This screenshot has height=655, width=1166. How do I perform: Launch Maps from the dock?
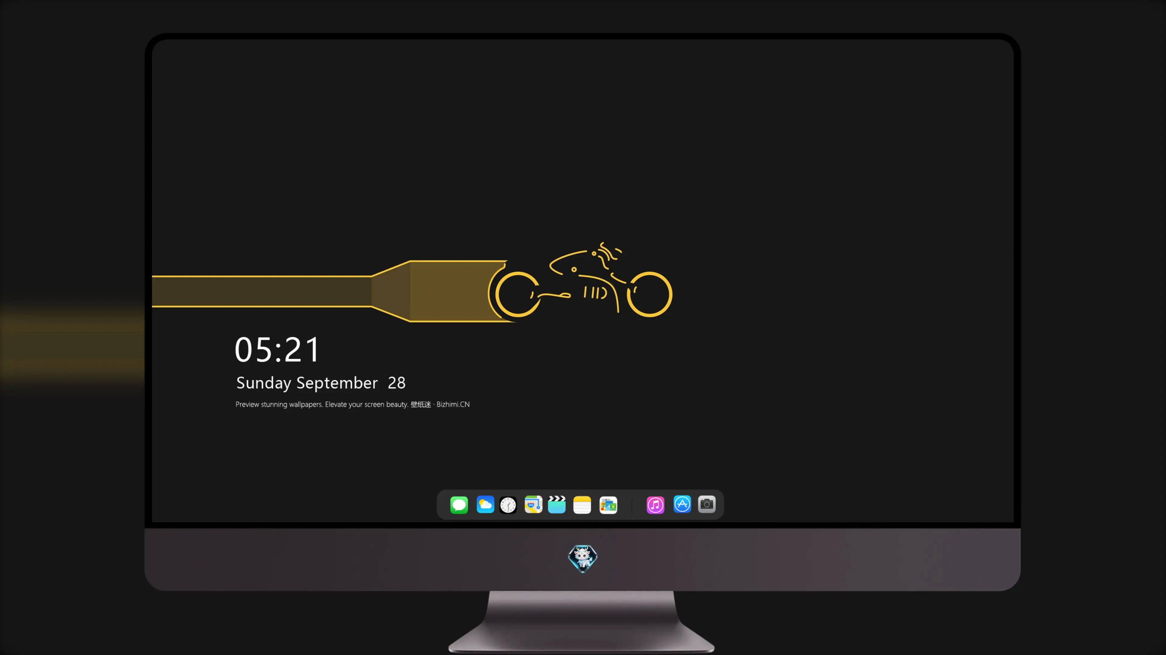click(x=533, y=505)
